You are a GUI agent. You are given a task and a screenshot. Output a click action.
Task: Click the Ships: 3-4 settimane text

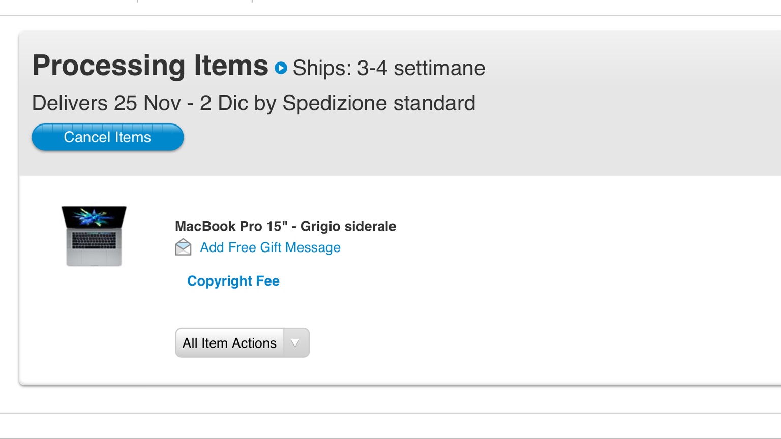click(x=389, y=68)
